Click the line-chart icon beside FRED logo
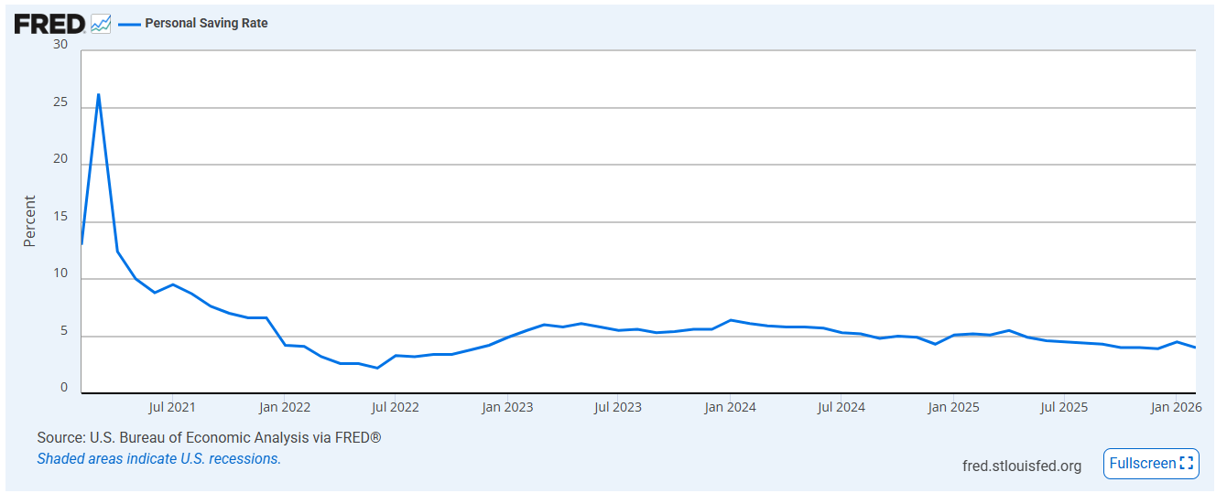Screen dimensions: 1216x493 101,24
